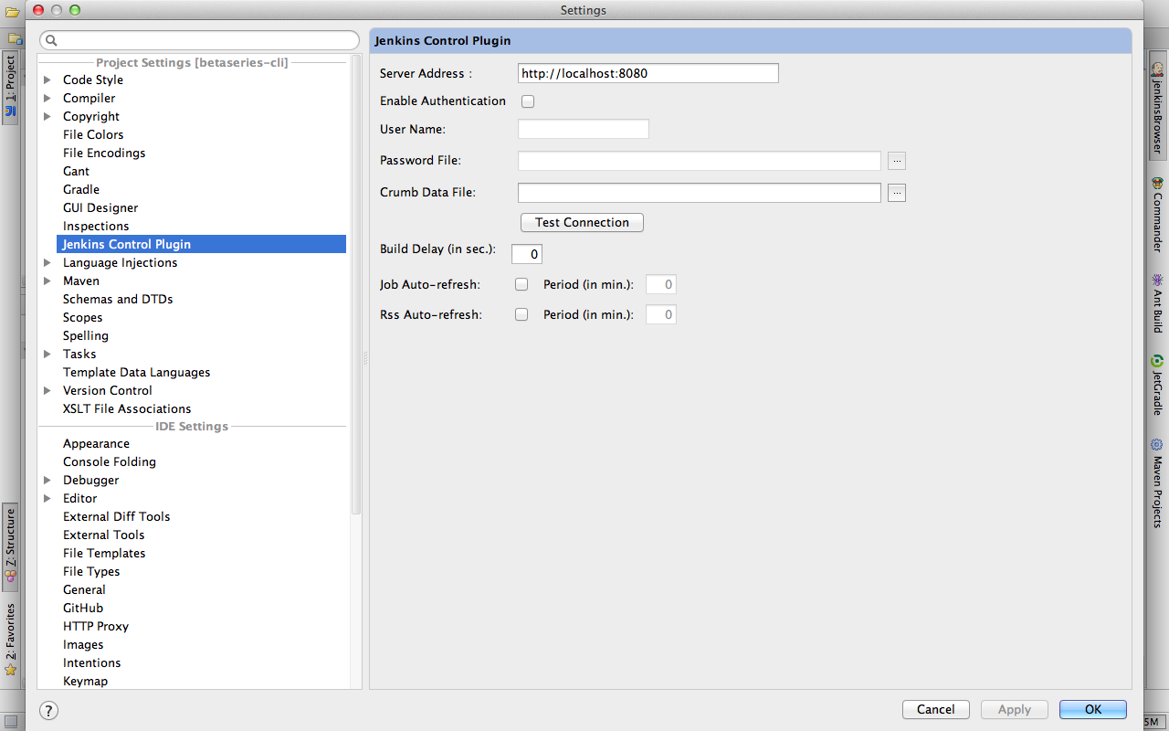
Task: Expand the Editor node
Action: (47, 498)
